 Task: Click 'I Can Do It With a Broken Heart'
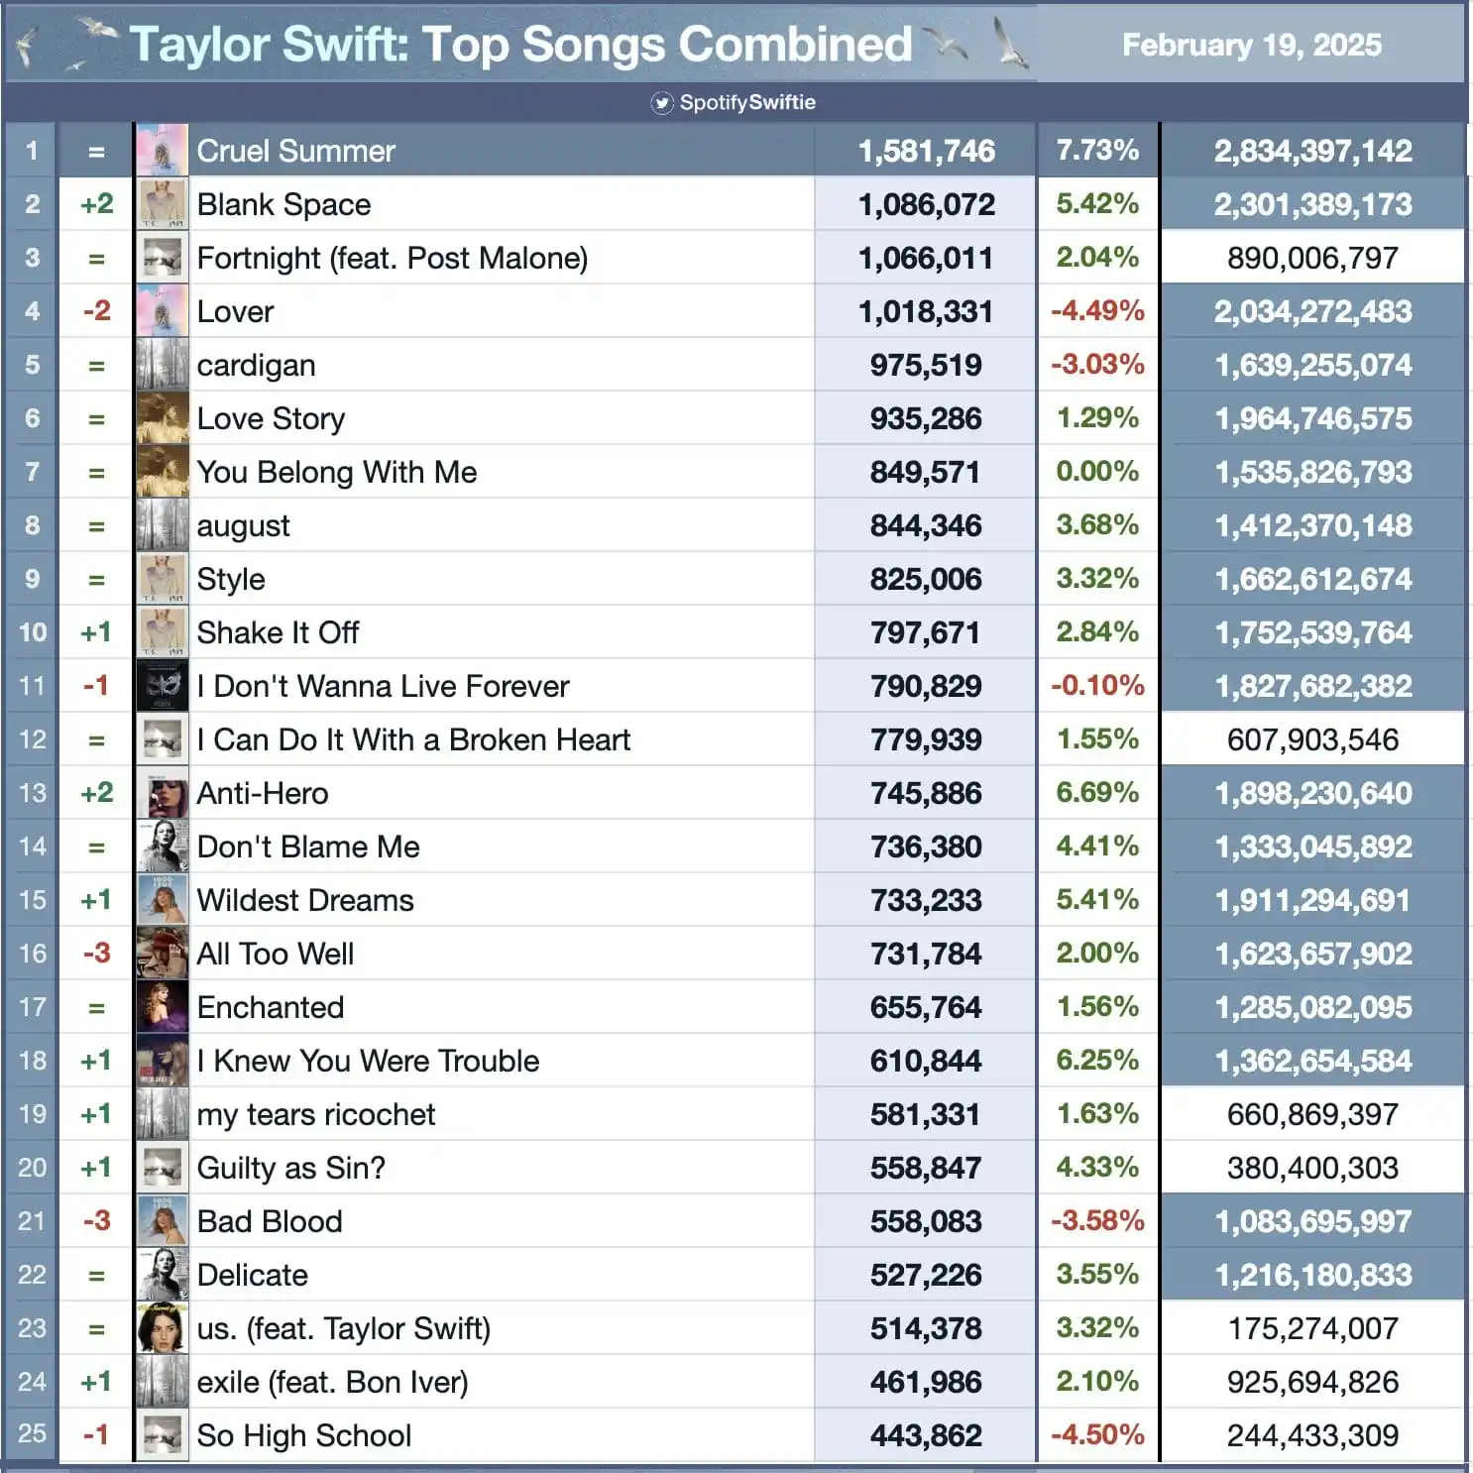pos(413,739)
